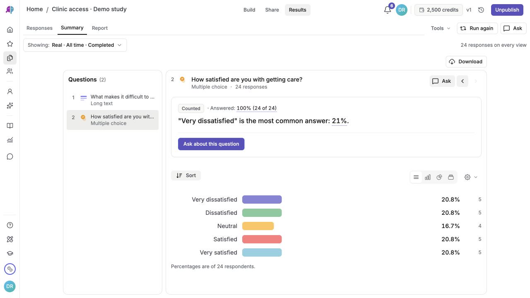The image size is (530, 298).
Task: Click the yellow Neutral bar
Action: [258, 226]
